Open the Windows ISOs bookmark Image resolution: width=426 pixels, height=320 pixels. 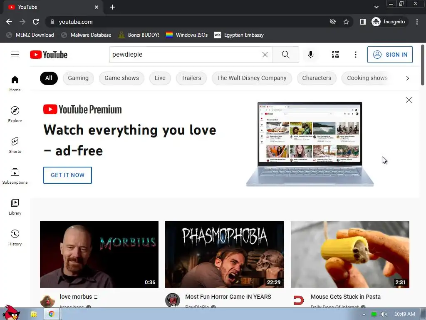pos(187,35)
